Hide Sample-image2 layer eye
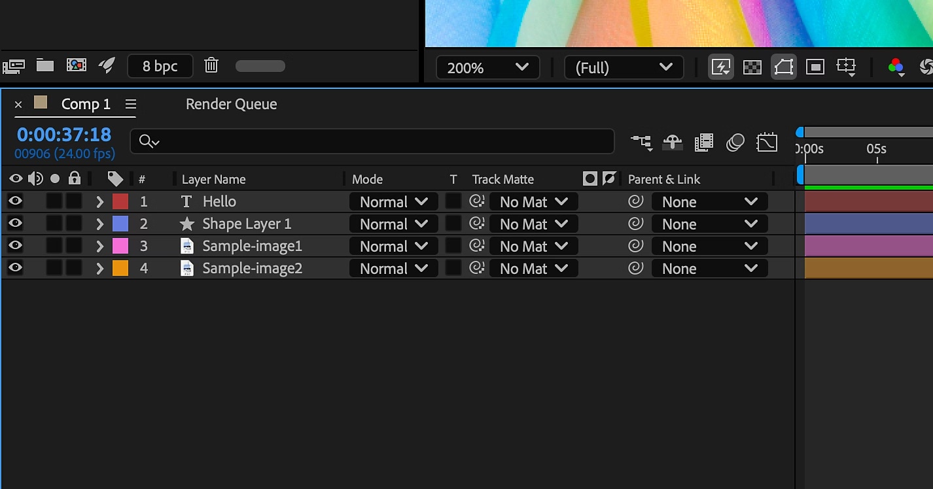Viewport: 933px width, 489px height. [x=15, y=267]
